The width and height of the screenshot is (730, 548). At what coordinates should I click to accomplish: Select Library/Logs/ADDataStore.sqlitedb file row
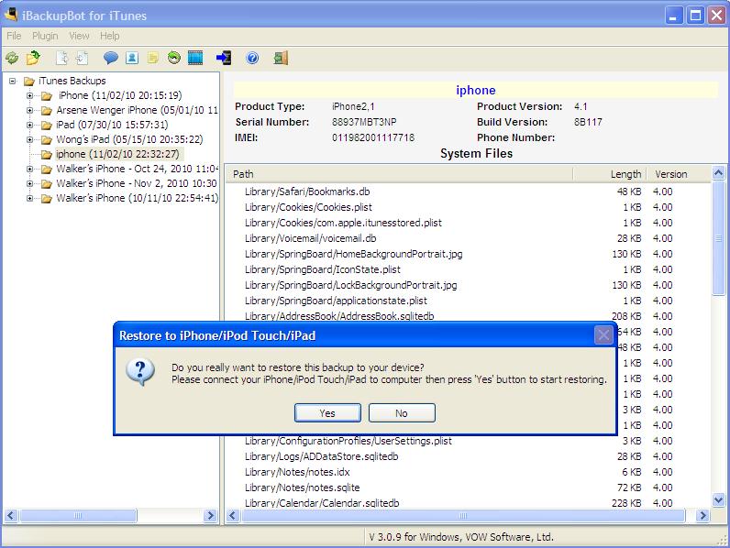(468, 456)
